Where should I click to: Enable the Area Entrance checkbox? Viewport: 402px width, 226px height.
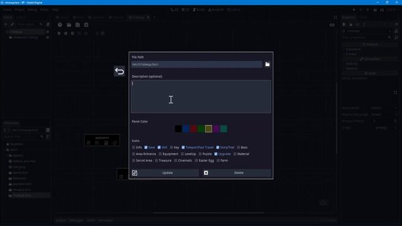134,154
